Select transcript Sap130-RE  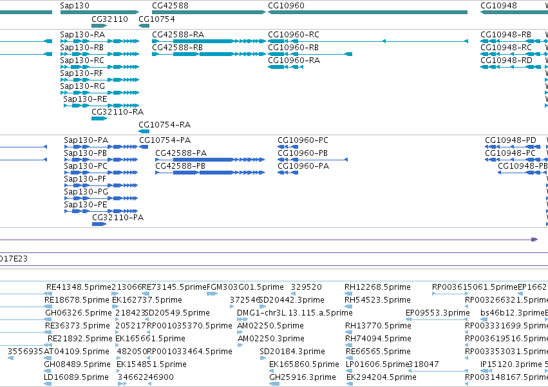[x=85, y=99]
